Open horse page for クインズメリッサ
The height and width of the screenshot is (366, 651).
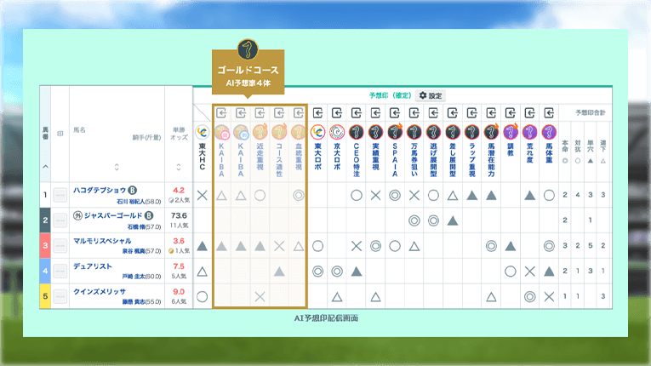click(x=100, y=292)
